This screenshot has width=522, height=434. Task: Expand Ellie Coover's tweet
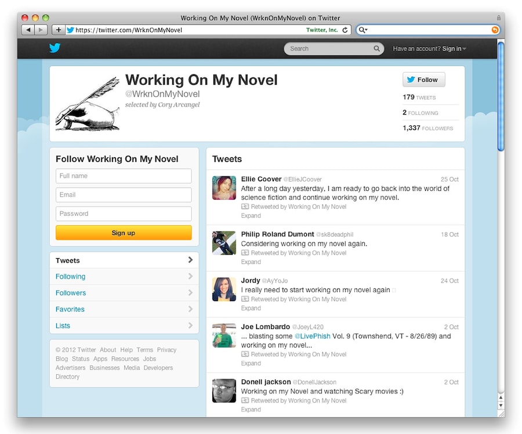point(251,216)
